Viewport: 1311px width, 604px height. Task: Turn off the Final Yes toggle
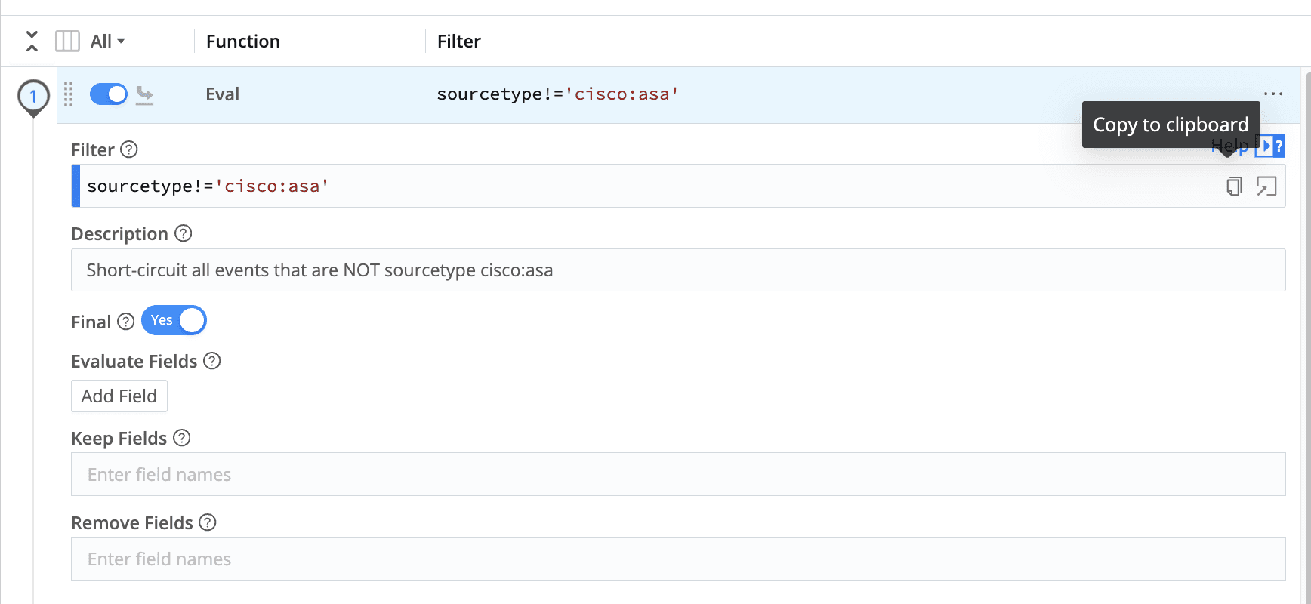point(174,320)
